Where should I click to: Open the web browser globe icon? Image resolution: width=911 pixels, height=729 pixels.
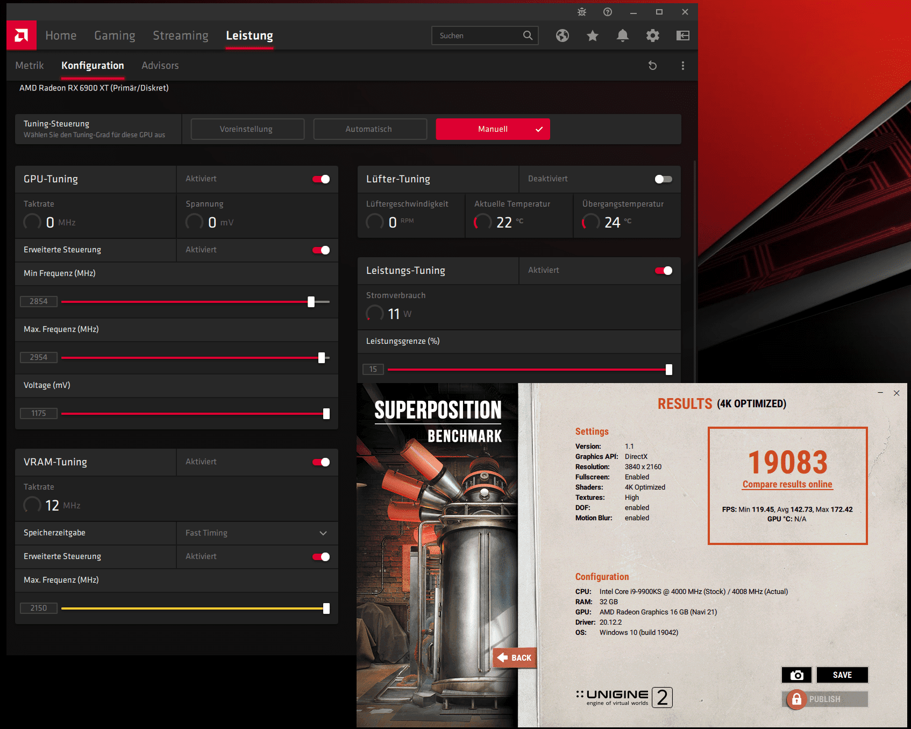click(x=563, y=36)
